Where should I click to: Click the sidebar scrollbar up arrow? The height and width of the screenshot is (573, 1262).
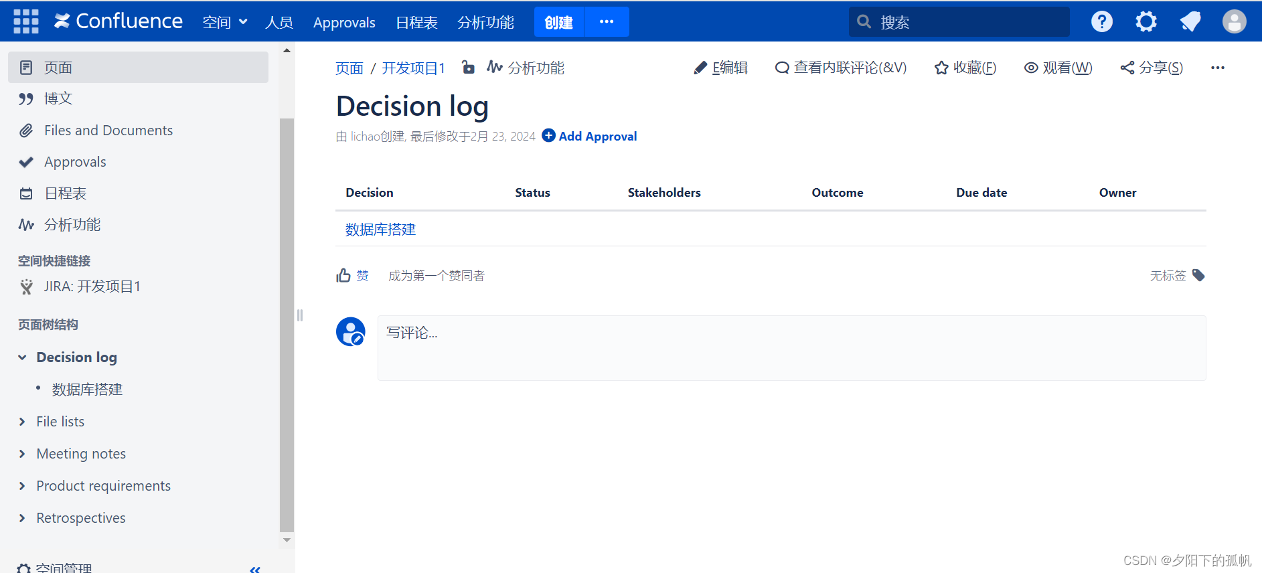click(x=287, y=50)
